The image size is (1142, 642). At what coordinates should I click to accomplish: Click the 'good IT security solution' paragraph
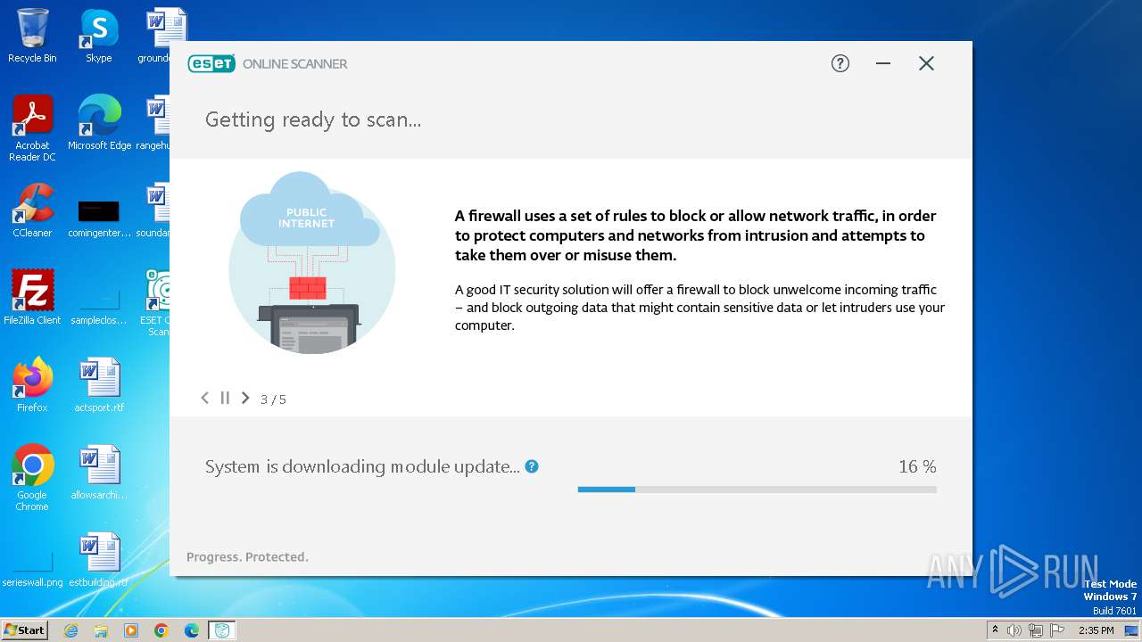[x=699, y=308]
